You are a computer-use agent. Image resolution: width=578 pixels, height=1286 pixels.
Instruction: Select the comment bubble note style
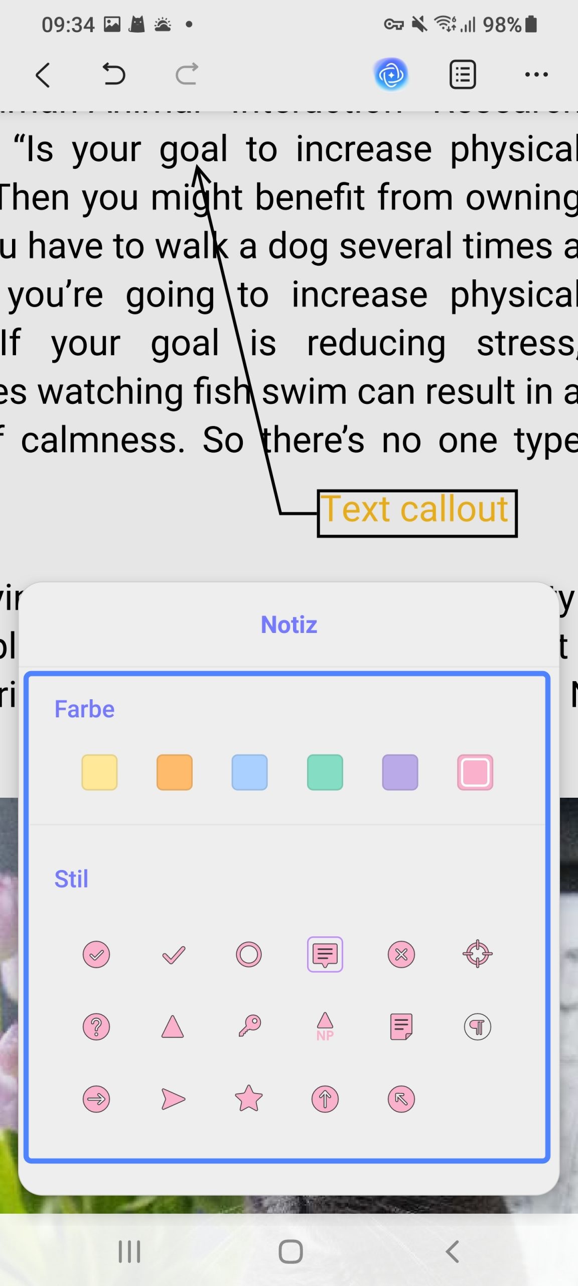tap(325, 954)
